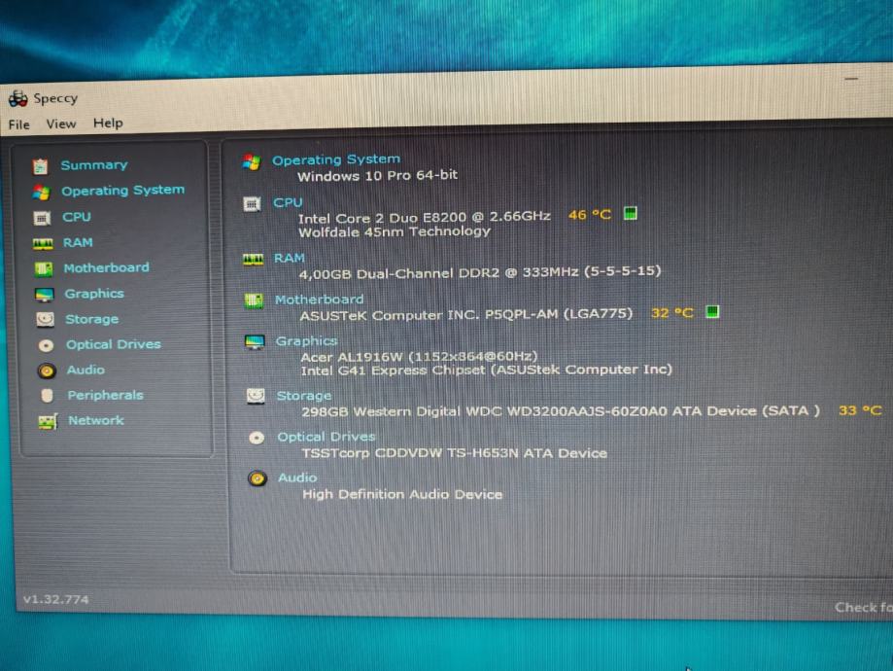The height and width of the screenshot is (671, 893).
Task: Select Summary in the sidebar
Action: [x=94, y=164]
